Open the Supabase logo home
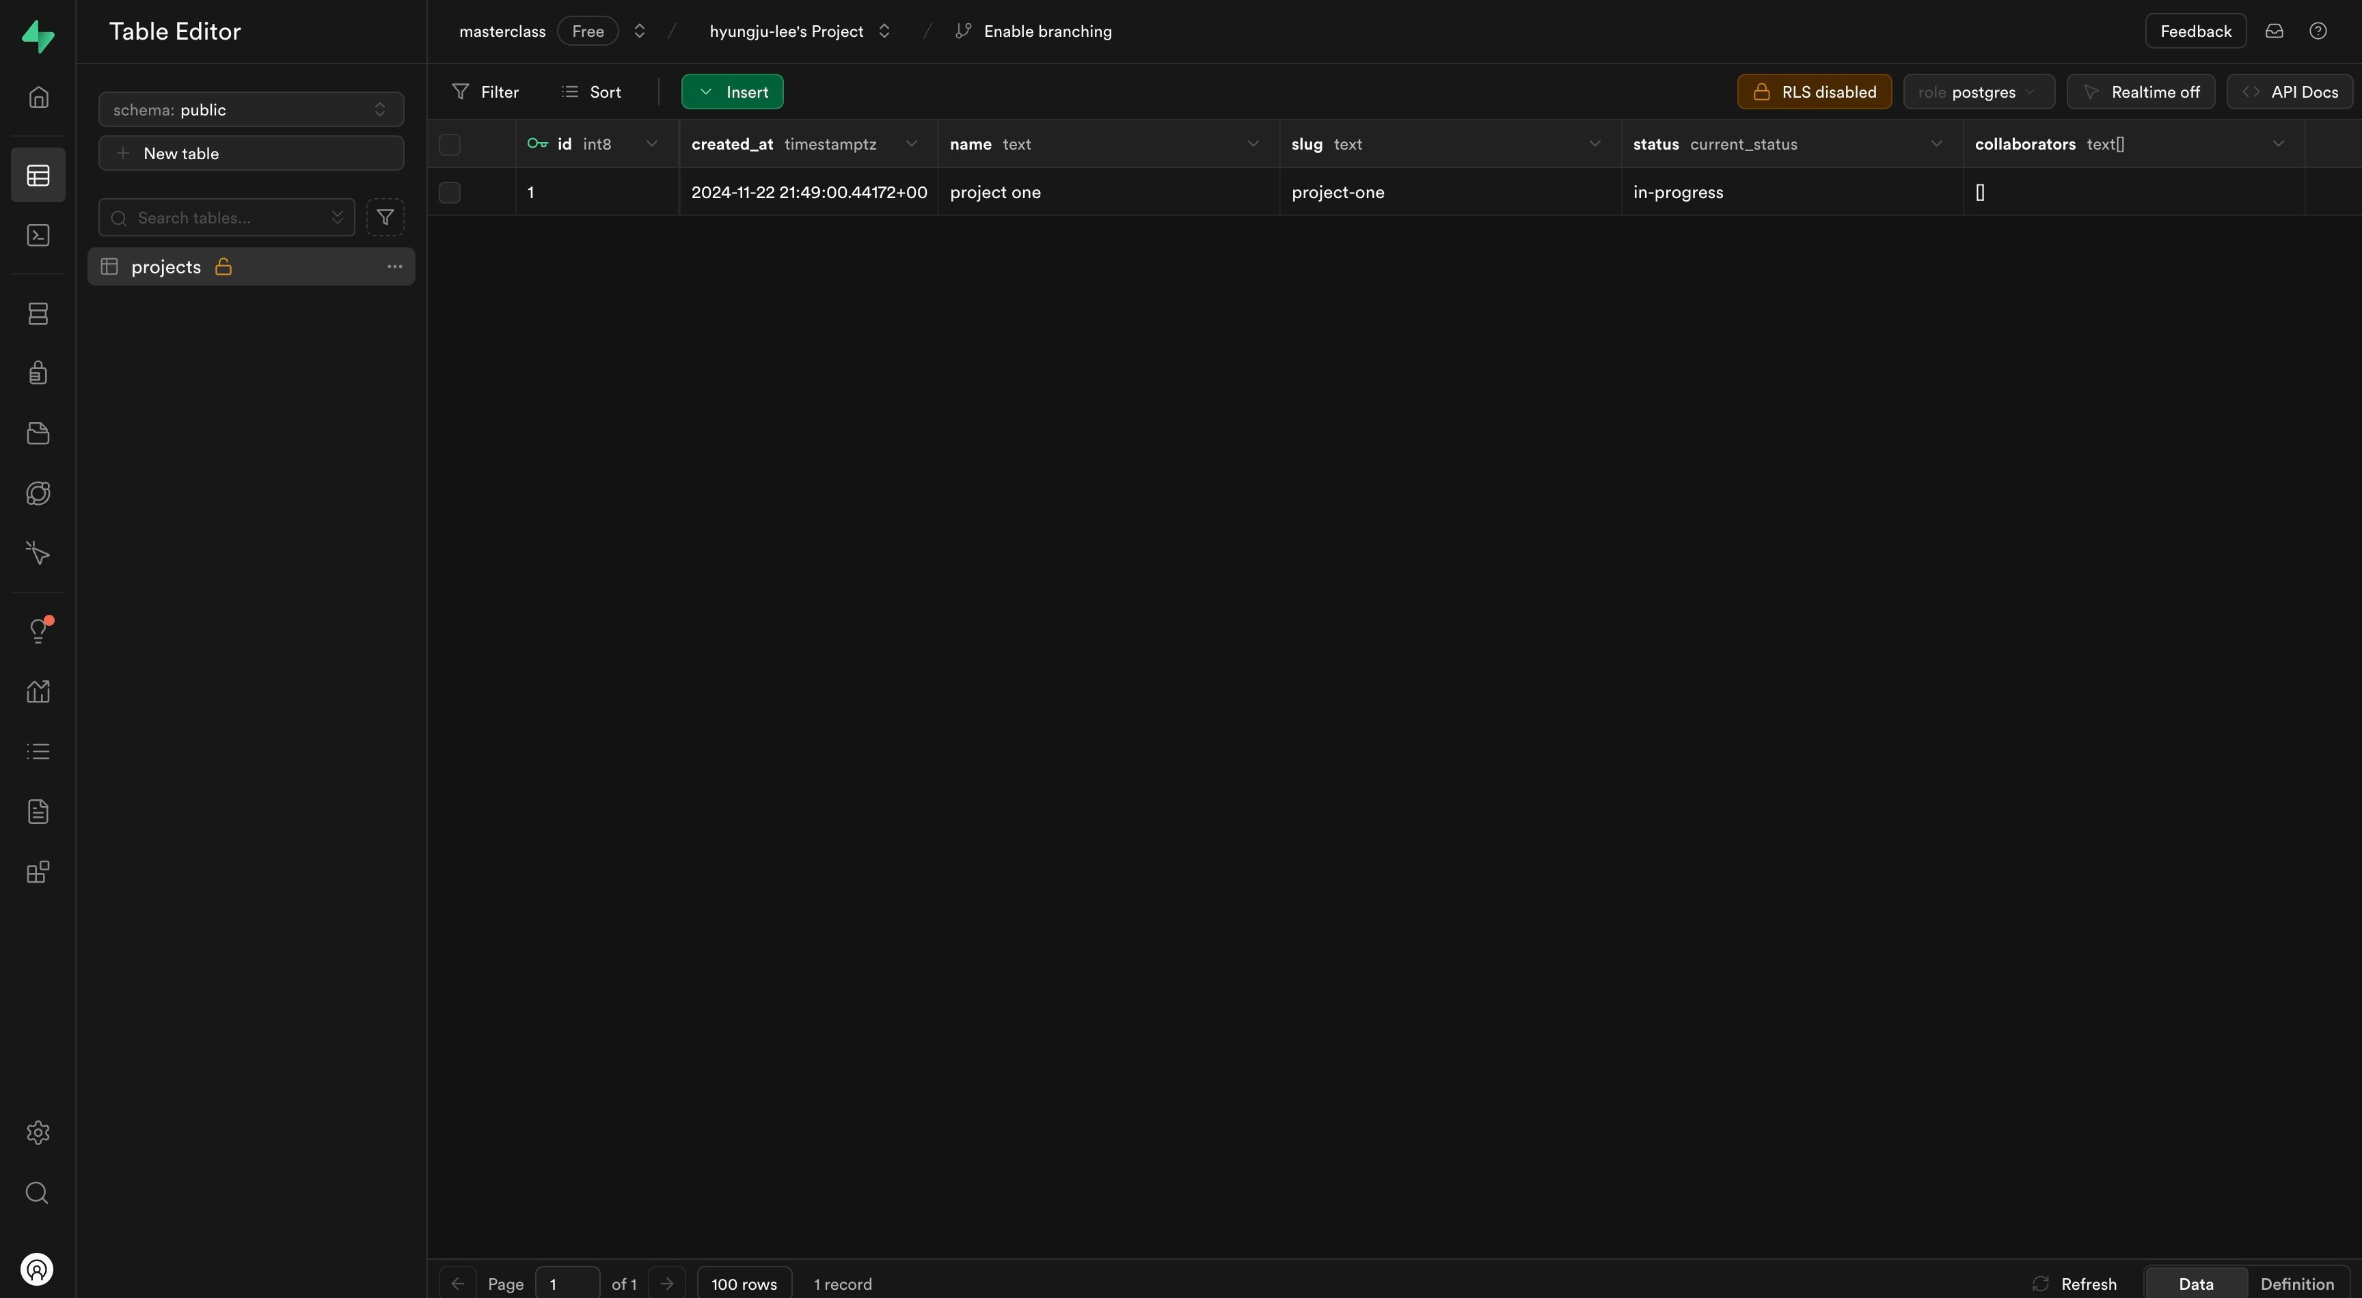Screen dimensions: 2362x1298 pos(38,37)
